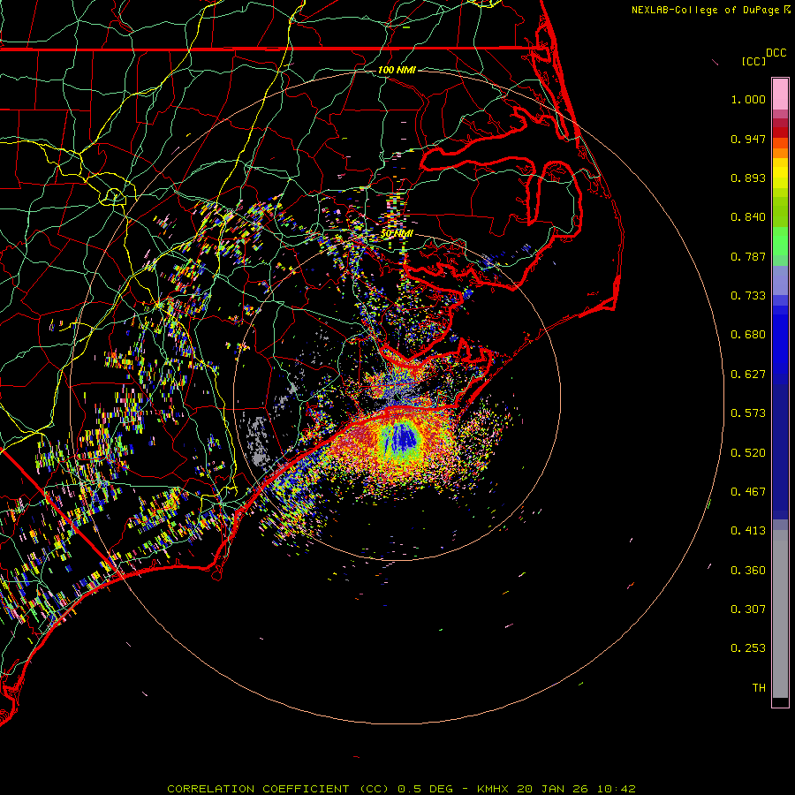This screenshot has height=795, width=795.
Task: Click the 50 NMI range ring label
Action: [397, 233]
